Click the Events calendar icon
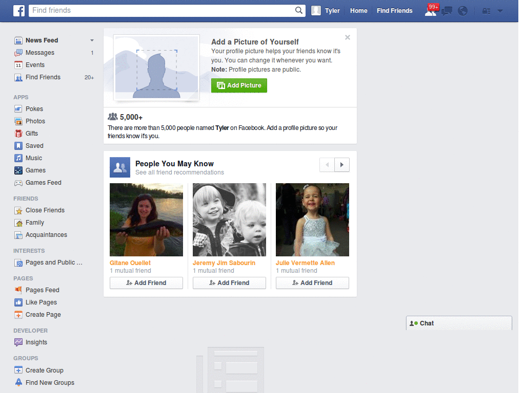Image resolution: width=525 pixels, height=393 pixels. pyautogui.click(x=18, y=65)
